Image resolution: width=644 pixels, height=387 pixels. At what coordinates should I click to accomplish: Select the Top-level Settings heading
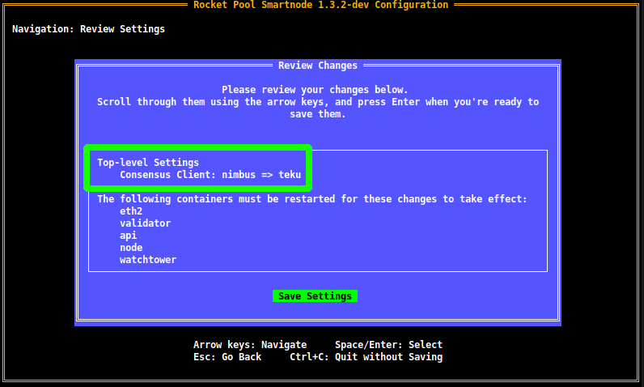coord(148,163)
